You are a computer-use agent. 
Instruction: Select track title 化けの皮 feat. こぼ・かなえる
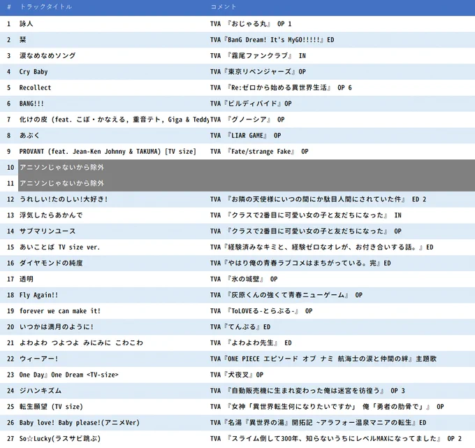pos(114,120)
